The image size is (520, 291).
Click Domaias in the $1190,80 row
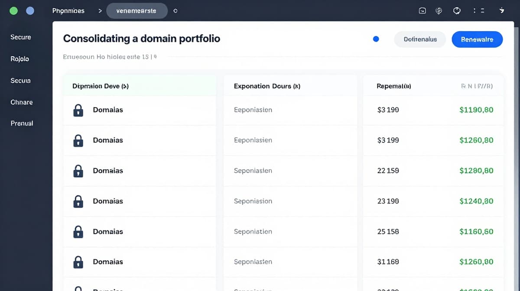click(108, 110)
